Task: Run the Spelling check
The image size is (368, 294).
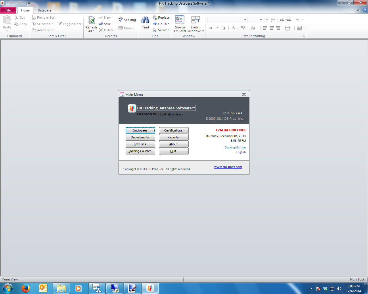Action: [127, 20]
